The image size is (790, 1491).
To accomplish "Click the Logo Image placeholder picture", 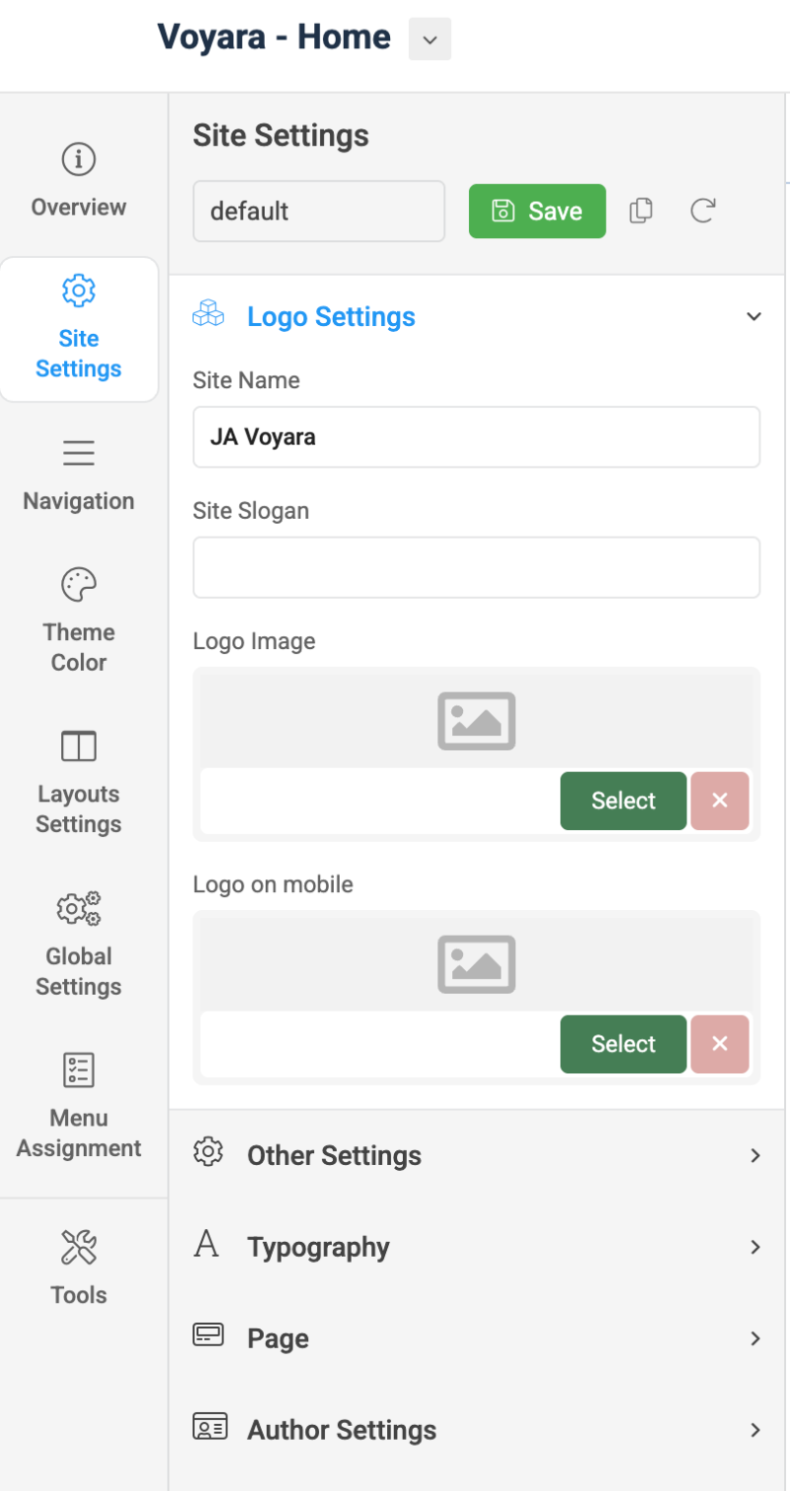I will click(476, 720).
